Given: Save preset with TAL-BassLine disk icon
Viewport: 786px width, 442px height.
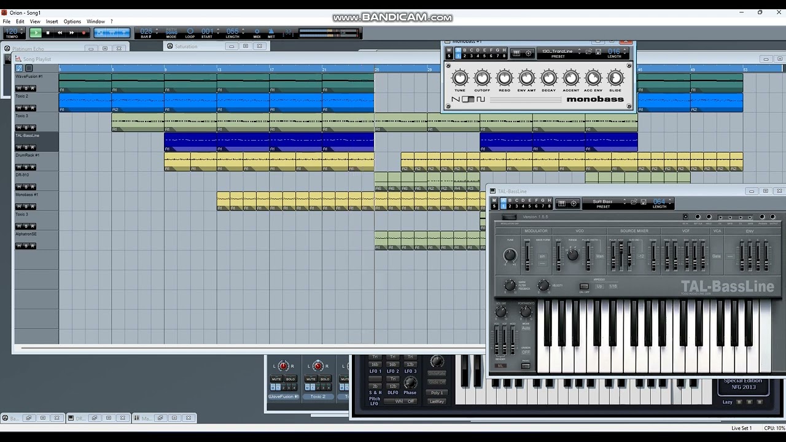Looking at the screenshot, I should click(644, 201).
